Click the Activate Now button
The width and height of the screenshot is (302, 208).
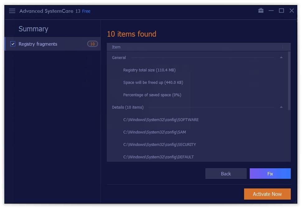click(267, 194)
